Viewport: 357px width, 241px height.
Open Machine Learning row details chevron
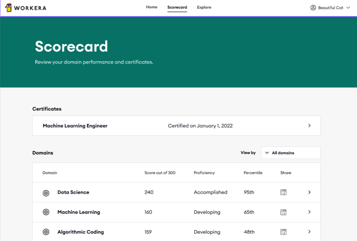pos(309,212)
